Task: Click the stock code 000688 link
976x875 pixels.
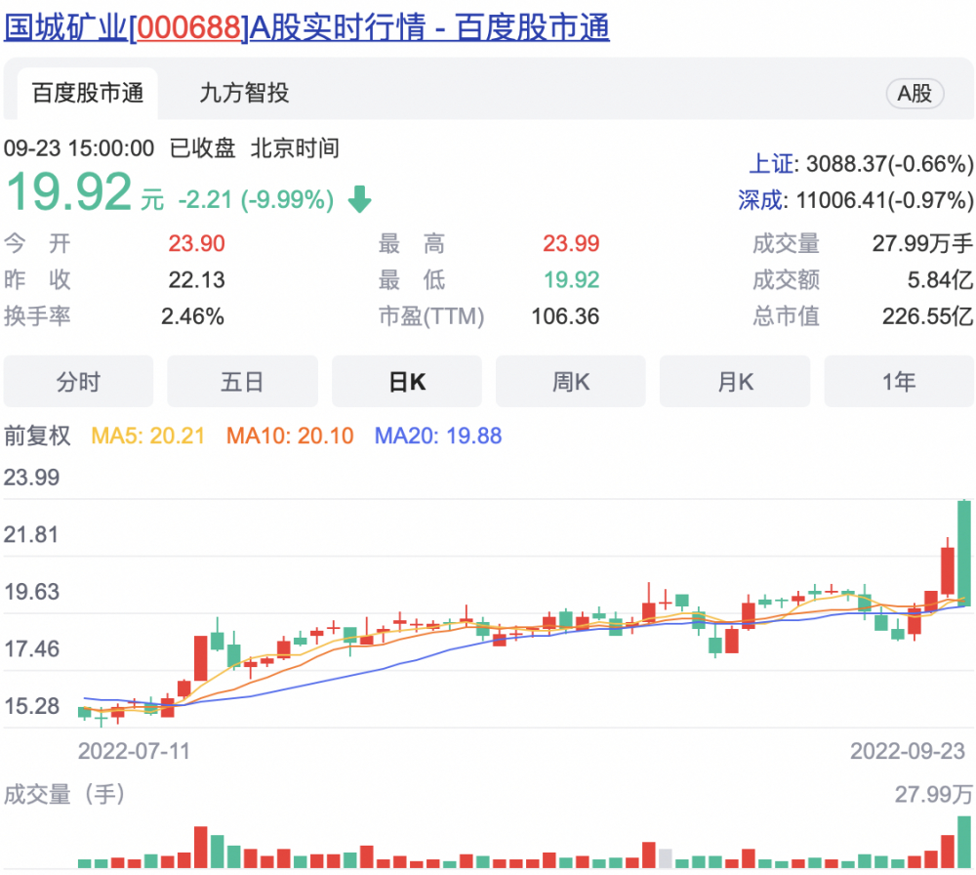Action: tap(193, 29)
